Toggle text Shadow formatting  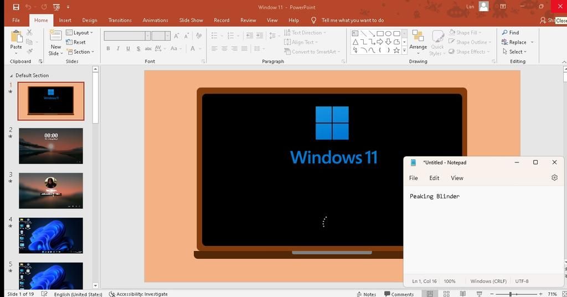138,48
